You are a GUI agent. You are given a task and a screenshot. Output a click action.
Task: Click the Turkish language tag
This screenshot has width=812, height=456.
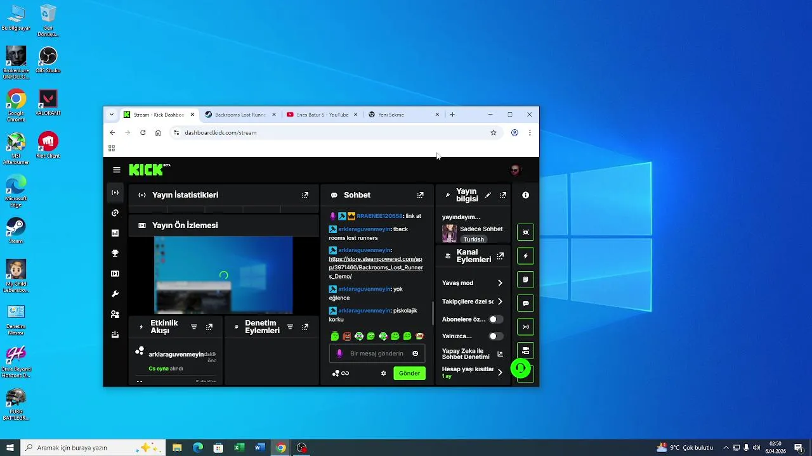pos(473,239)
